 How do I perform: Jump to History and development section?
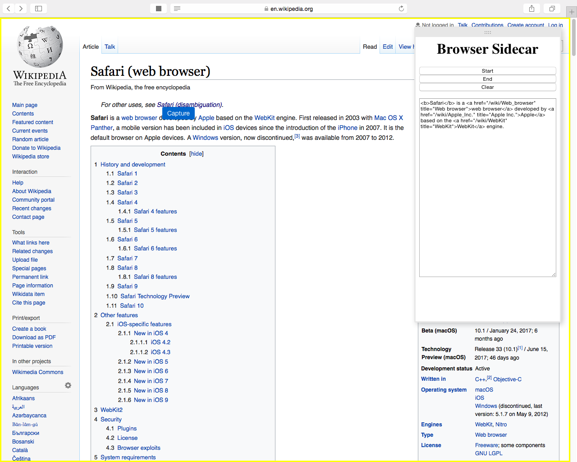pyautogui.click(x=133, y=165)
